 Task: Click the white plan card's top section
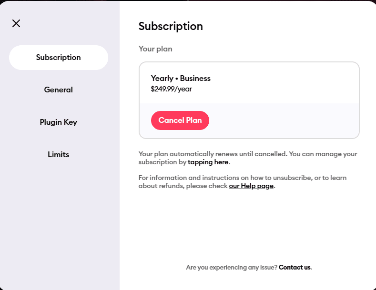[286, 82]
